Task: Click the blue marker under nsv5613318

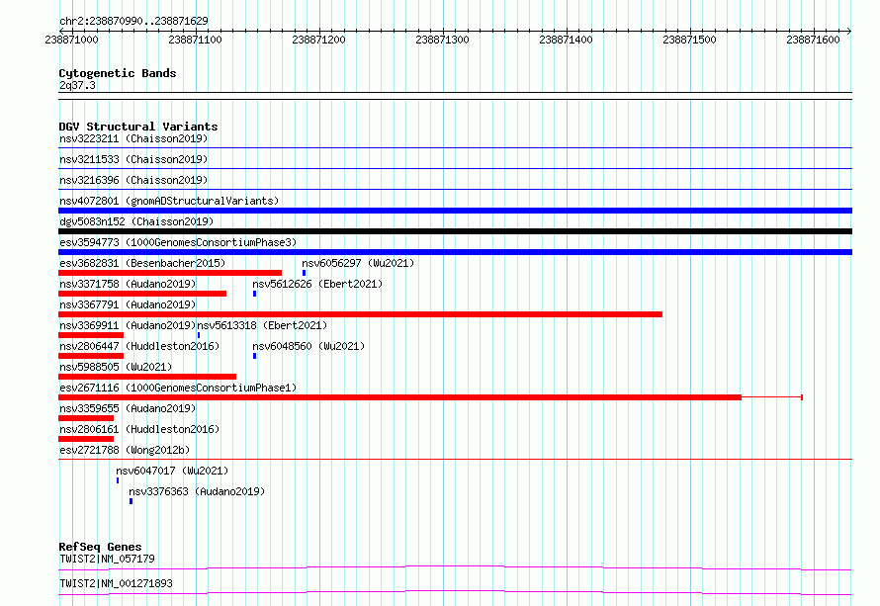Action: point(199,335)
